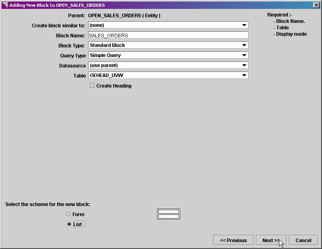This screenshot has height=249, width=322.
Task: Click the block scheme preview image
Action: (168, 214)
